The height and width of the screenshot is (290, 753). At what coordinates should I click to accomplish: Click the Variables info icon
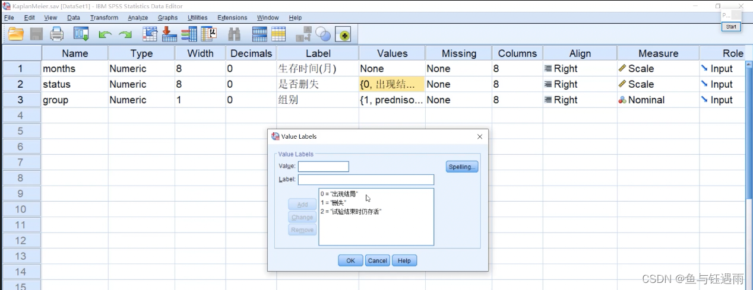point(189,34)
